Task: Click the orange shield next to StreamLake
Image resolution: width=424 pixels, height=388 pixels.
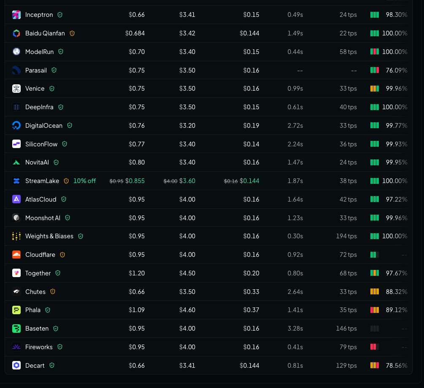Action: 66,181
